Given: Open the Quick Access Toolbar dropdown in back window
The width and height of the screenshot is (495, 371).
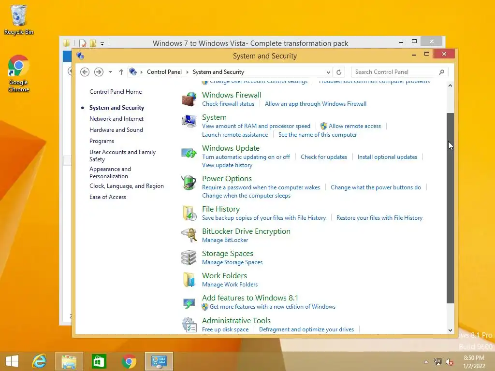Looking at the screenshot, I should point(102,43).
